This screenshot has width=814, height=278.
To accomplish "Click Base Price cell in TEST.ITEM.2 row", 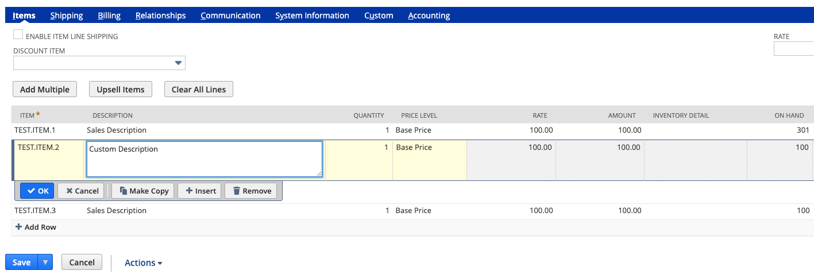I will (430, 160).
